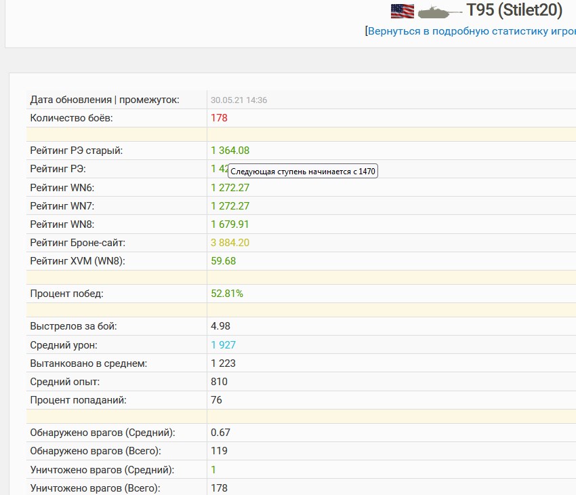This screenshot has height=495, width=576.
Task: Click the WN6 rating value 1 272.27
Action: [230, 188]
